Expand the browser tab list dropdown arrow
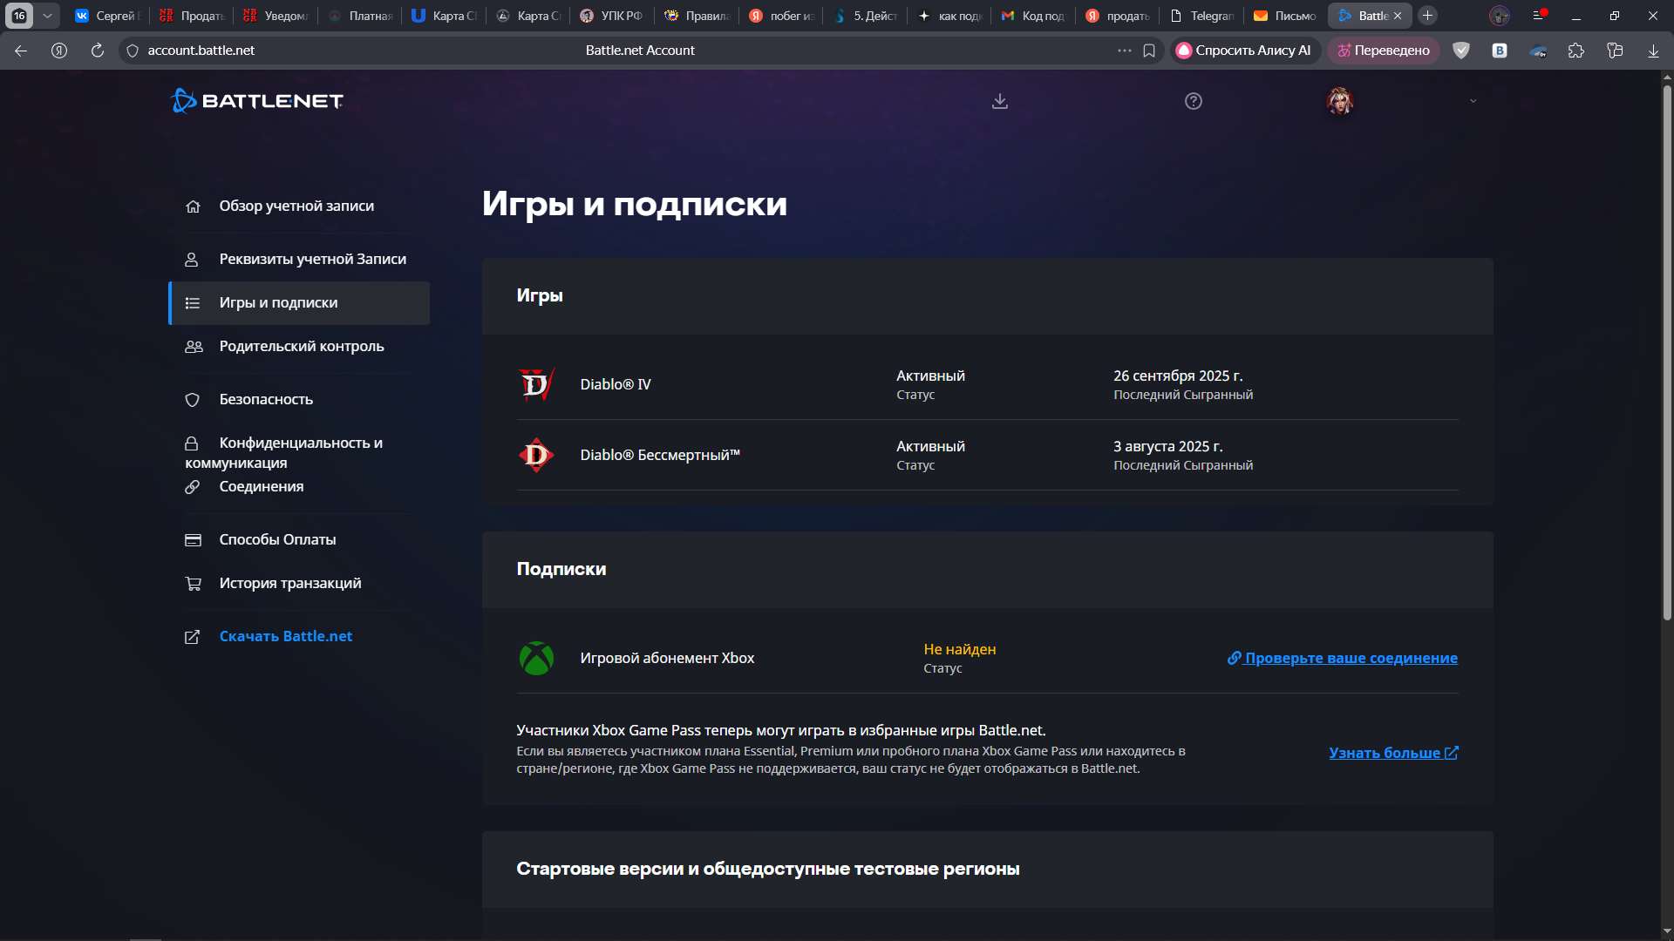Screen dimensions: 1674x941 tap(48, 15)
